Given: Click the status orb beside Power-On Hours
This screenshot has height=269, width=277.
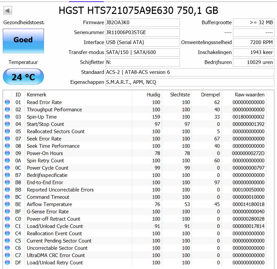Looking at the screenshot, I should (x=7, y=153).
